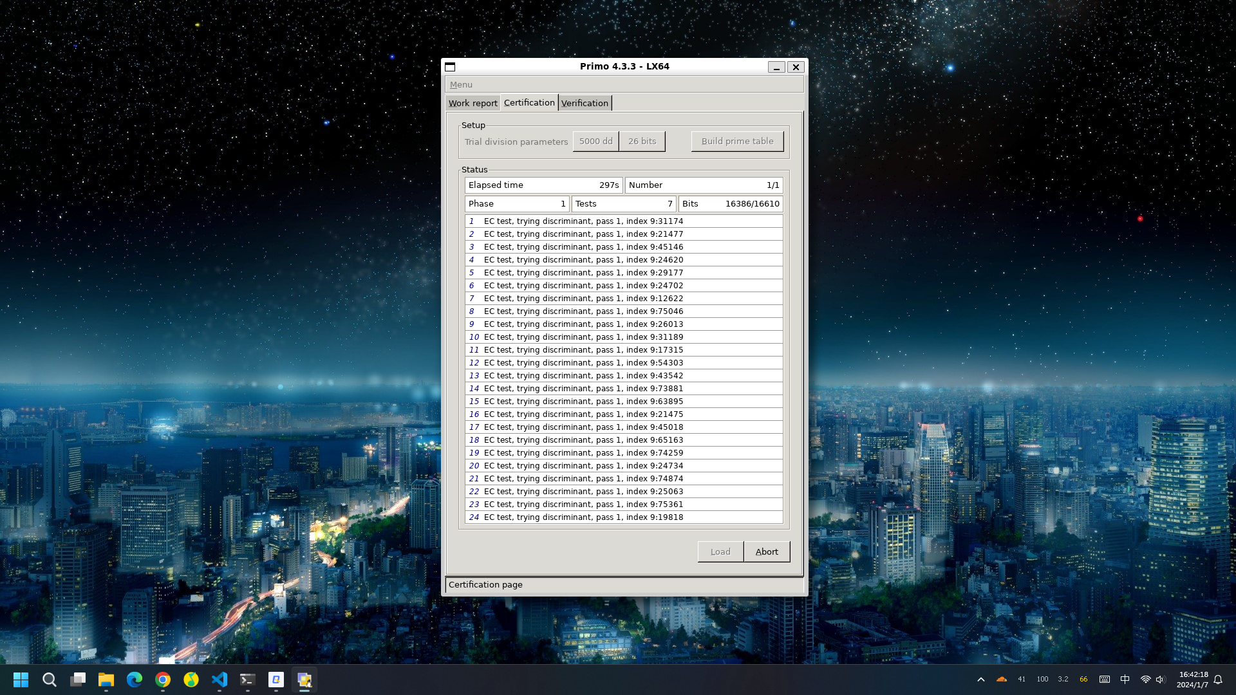This screenshot has height=695, width=1236.
Task: Click the touch keyboard tray icon
Action: [x=1105, y=680]
